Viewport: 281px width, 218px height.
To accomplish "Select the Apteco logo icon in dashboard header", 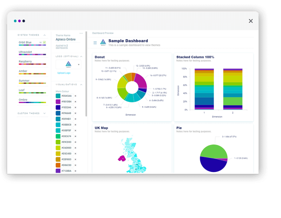I will [x=103, y=42].
